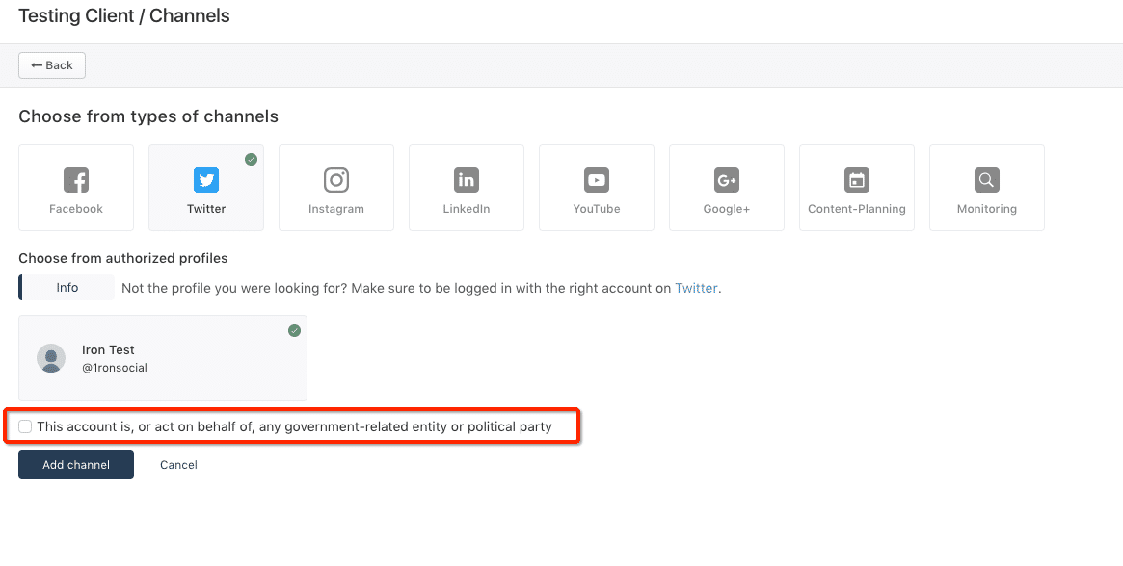Viewport: 1123px width, 566px height.
Task: Choose the Content-Planning calendar icon
Action: coord(857,180)
